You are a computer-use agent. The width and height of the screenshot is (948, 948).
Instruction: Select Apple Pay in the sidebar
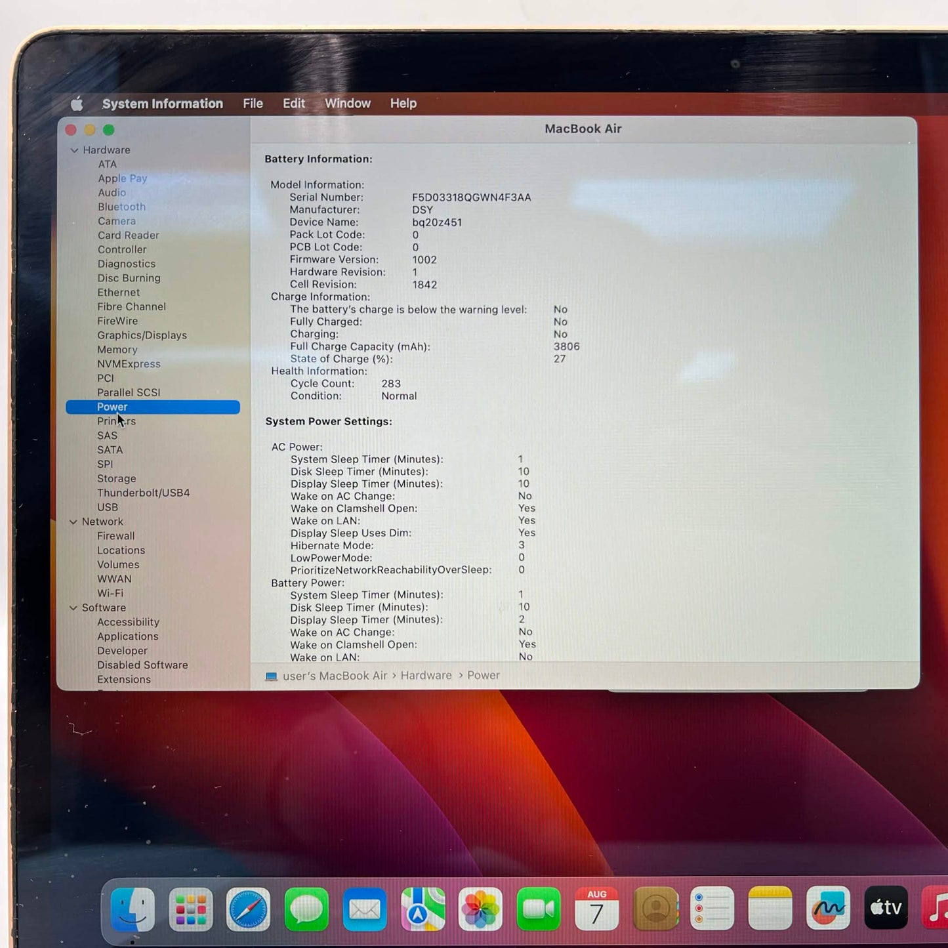pos(123,178)
